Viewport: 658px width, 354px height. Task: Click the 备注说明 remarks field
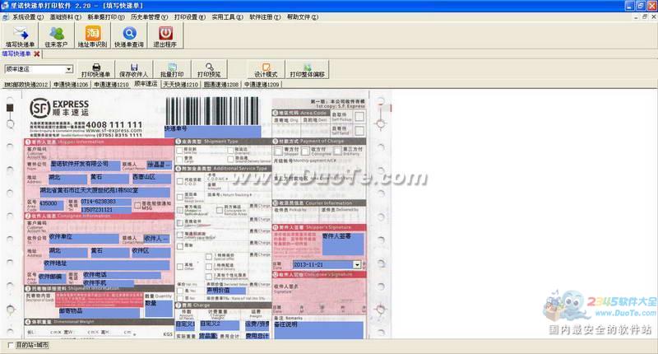point(318,330)
